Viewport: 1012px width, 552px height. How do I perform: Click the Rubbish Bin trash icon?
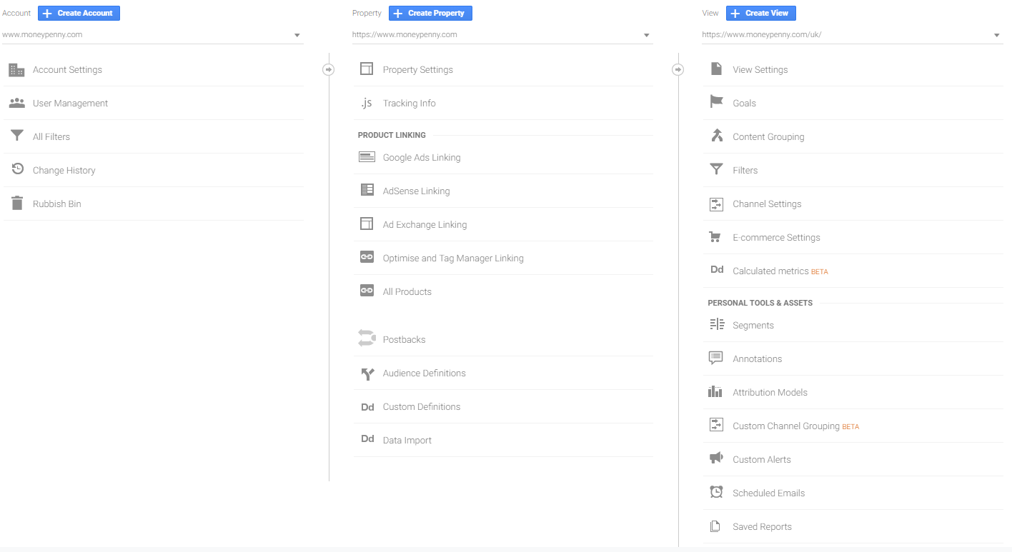[17, 204]
